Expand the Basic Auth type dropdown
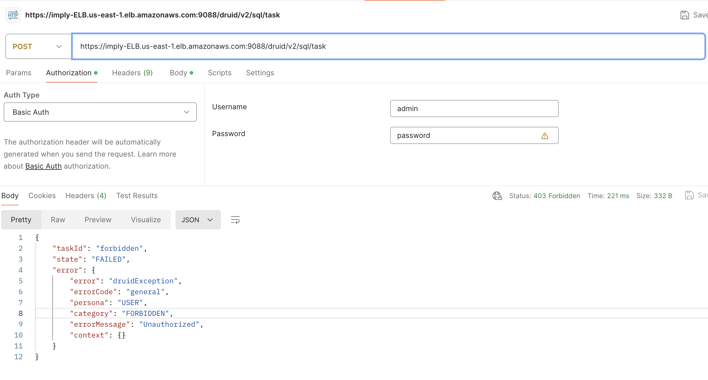This screenshot has width=708, height=380. click(x=100, y=112)
